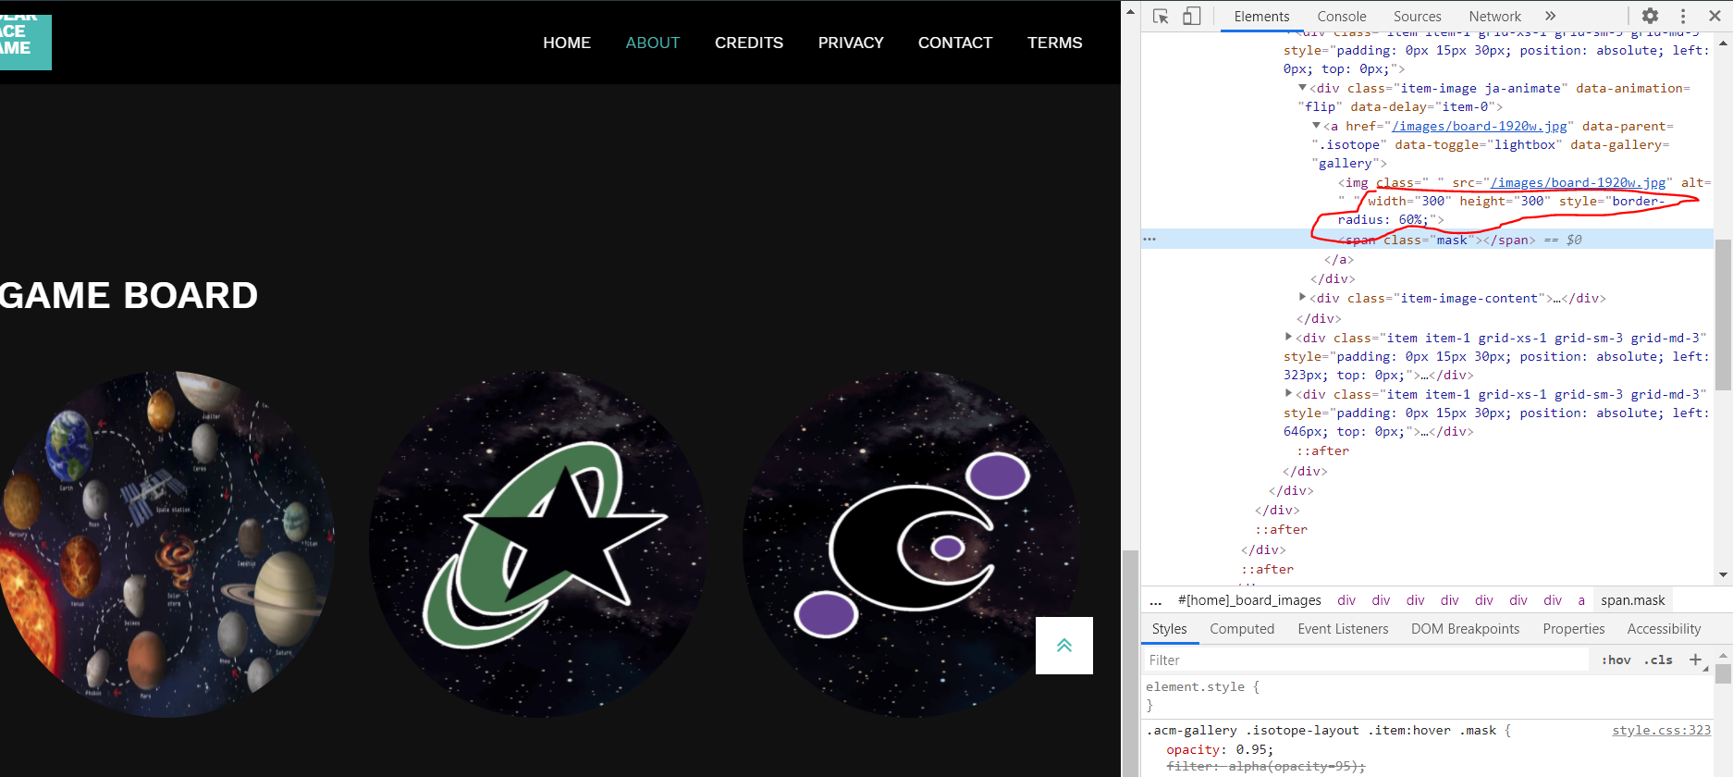Select the Computed pane tab
1733x777 pixels.
[1242, 629]
